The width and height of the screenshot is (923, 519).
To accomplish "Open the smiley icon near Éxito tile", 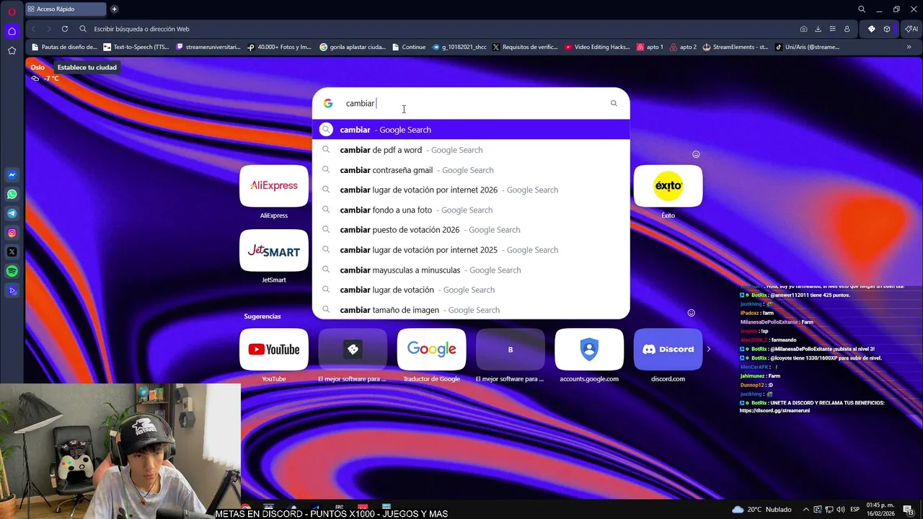I will (696, 154).
